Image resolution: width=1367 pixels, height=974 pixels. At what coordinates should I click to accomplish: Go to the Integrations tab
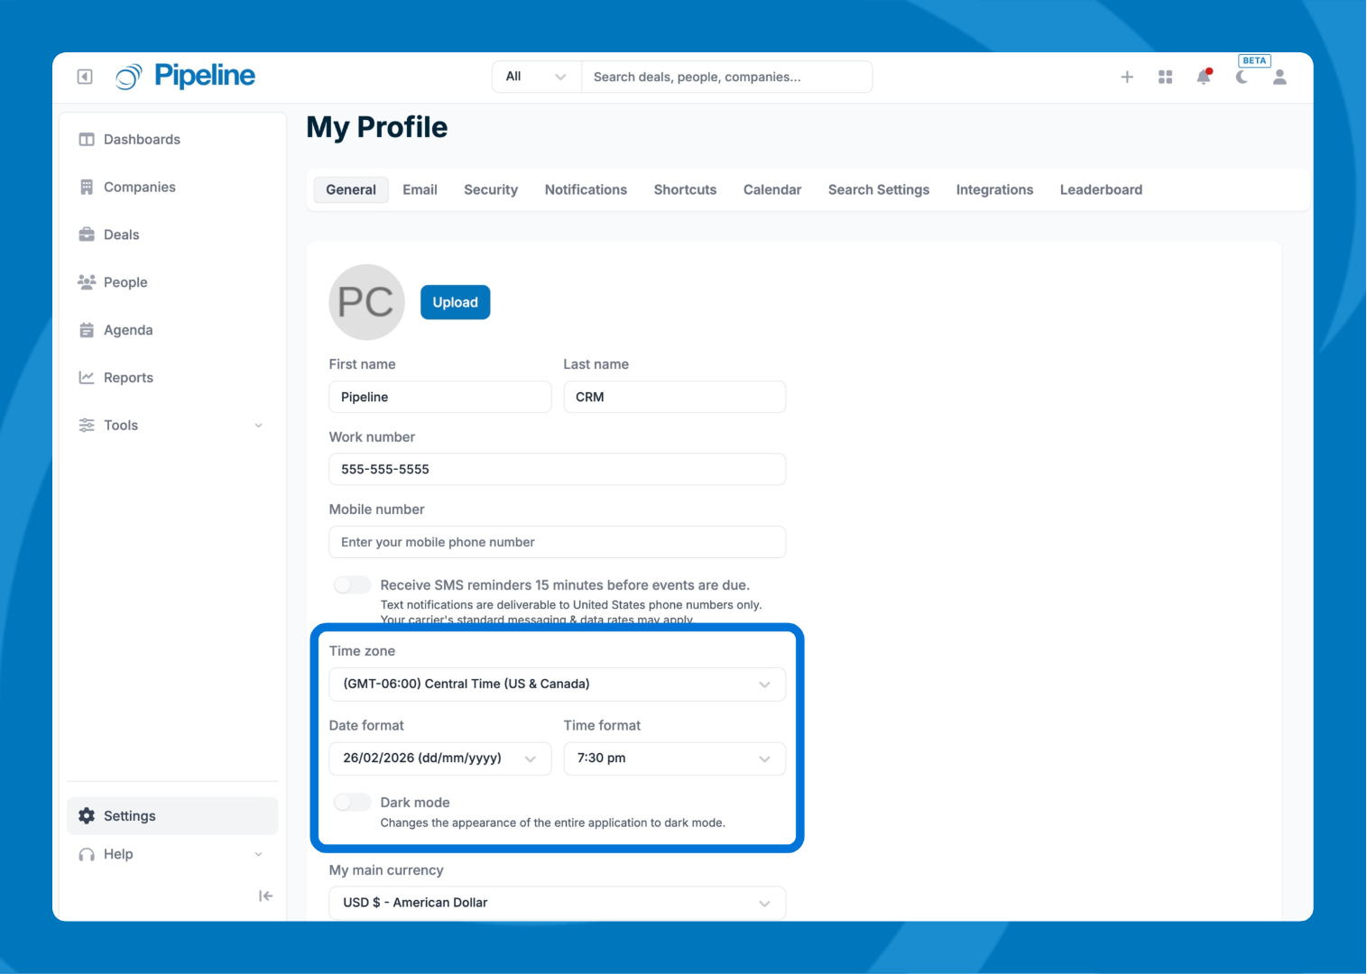994,190
